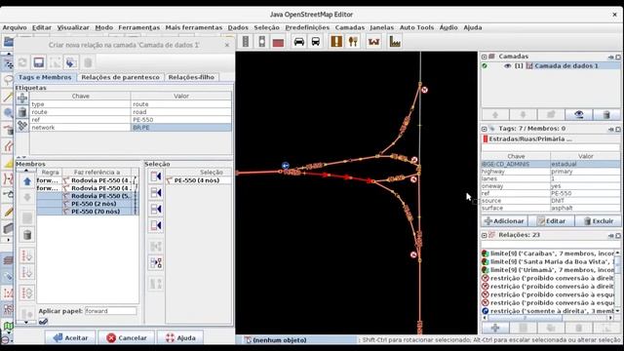Select the highway primary row in tags table
Viewport: 624px width, 351px height.
(550, 172)
